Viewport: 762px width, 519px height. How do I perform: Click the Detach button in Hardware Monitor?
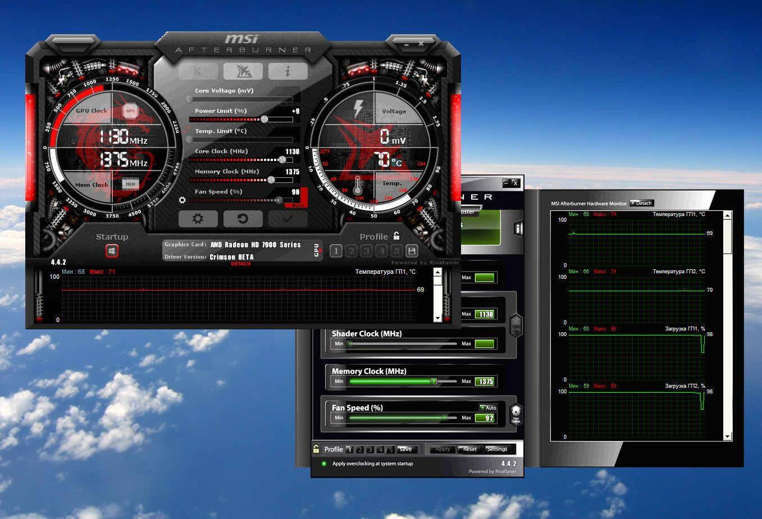(641, 203)
